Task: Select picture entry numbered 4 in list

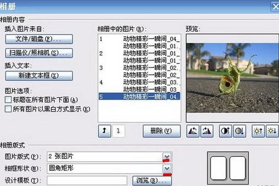Action: (x=139, y=82)
